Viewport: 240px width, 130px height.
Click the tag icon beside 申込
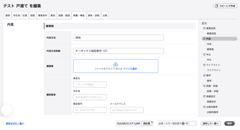(204, 54)
